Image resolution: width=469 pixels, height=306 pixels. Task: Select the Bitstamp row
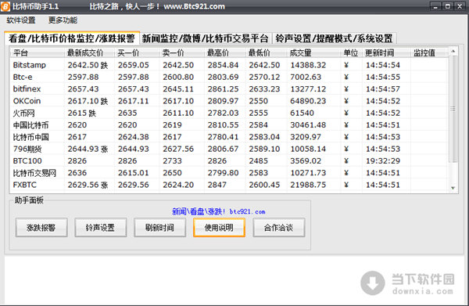pyautogui.click(x=229, y=65)
